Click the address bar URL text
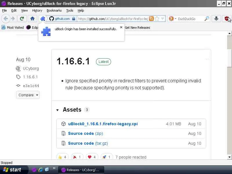Viewport: 232px width, 174px height. pyautogui.click(x=113, y=19)
